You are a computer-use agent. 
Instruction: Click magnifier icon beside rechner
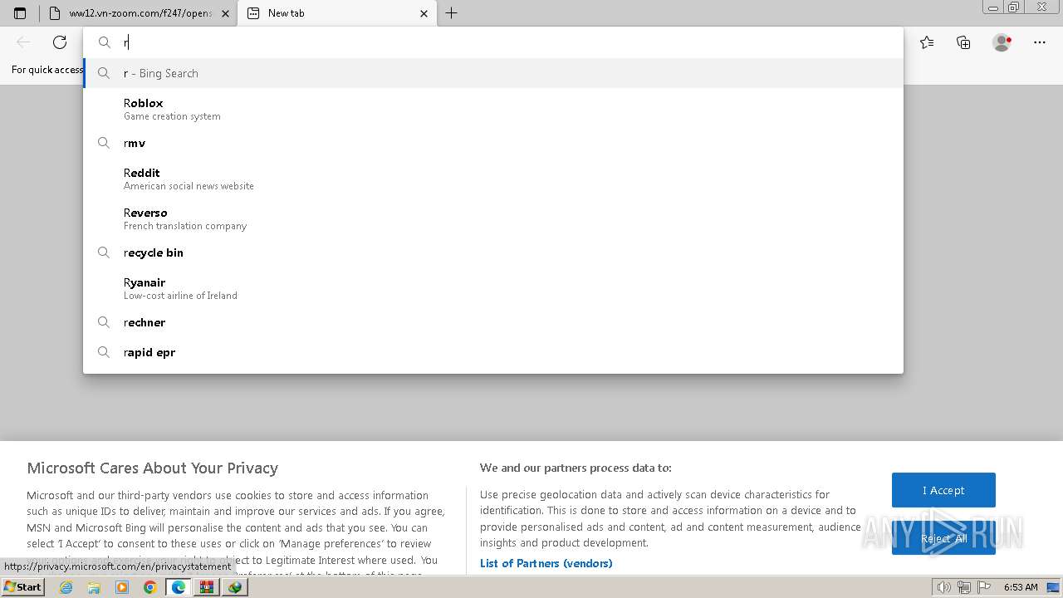pos(104,322)
